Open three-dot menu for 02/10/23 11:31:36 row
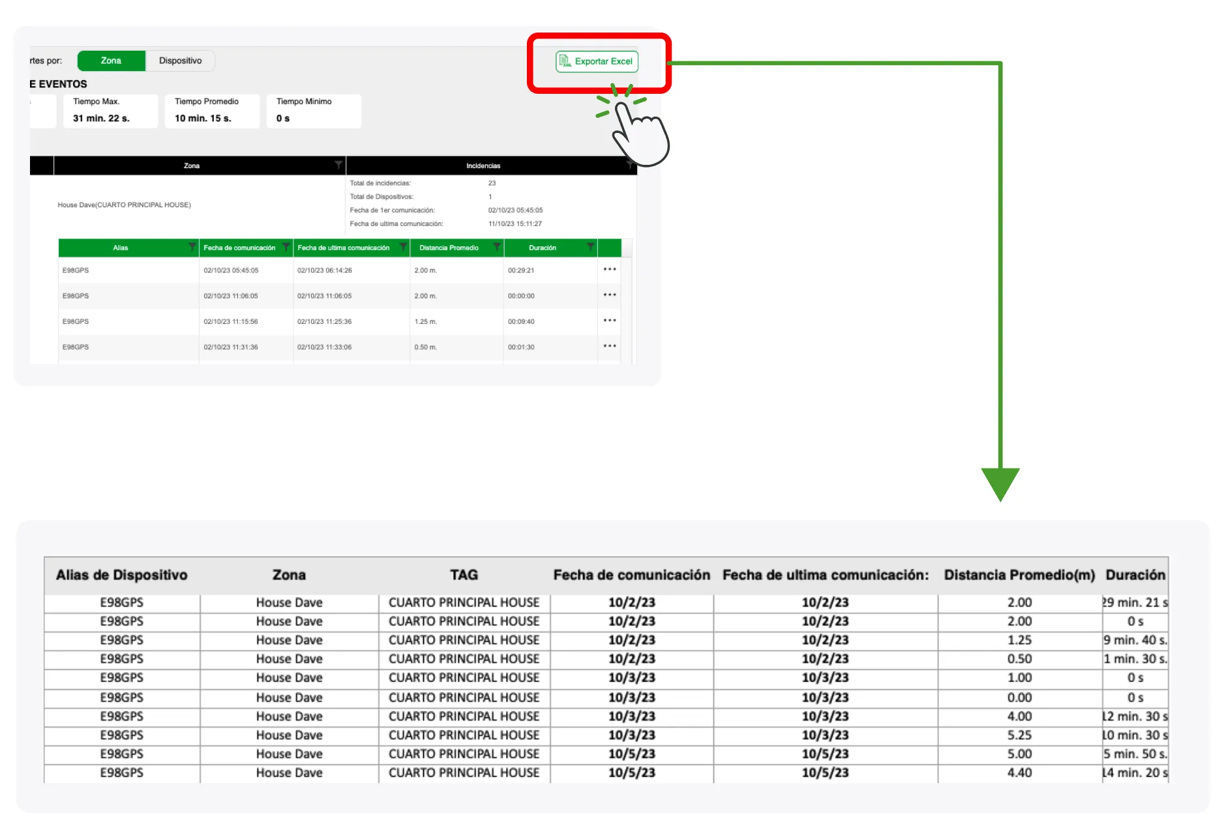The width and height of the screenshot is (1222, 834). (x=610, y=345)
